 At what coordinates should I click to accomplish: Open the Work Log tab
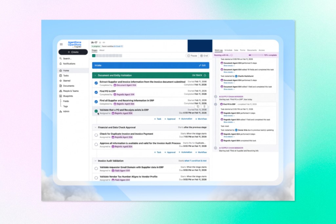219,50
